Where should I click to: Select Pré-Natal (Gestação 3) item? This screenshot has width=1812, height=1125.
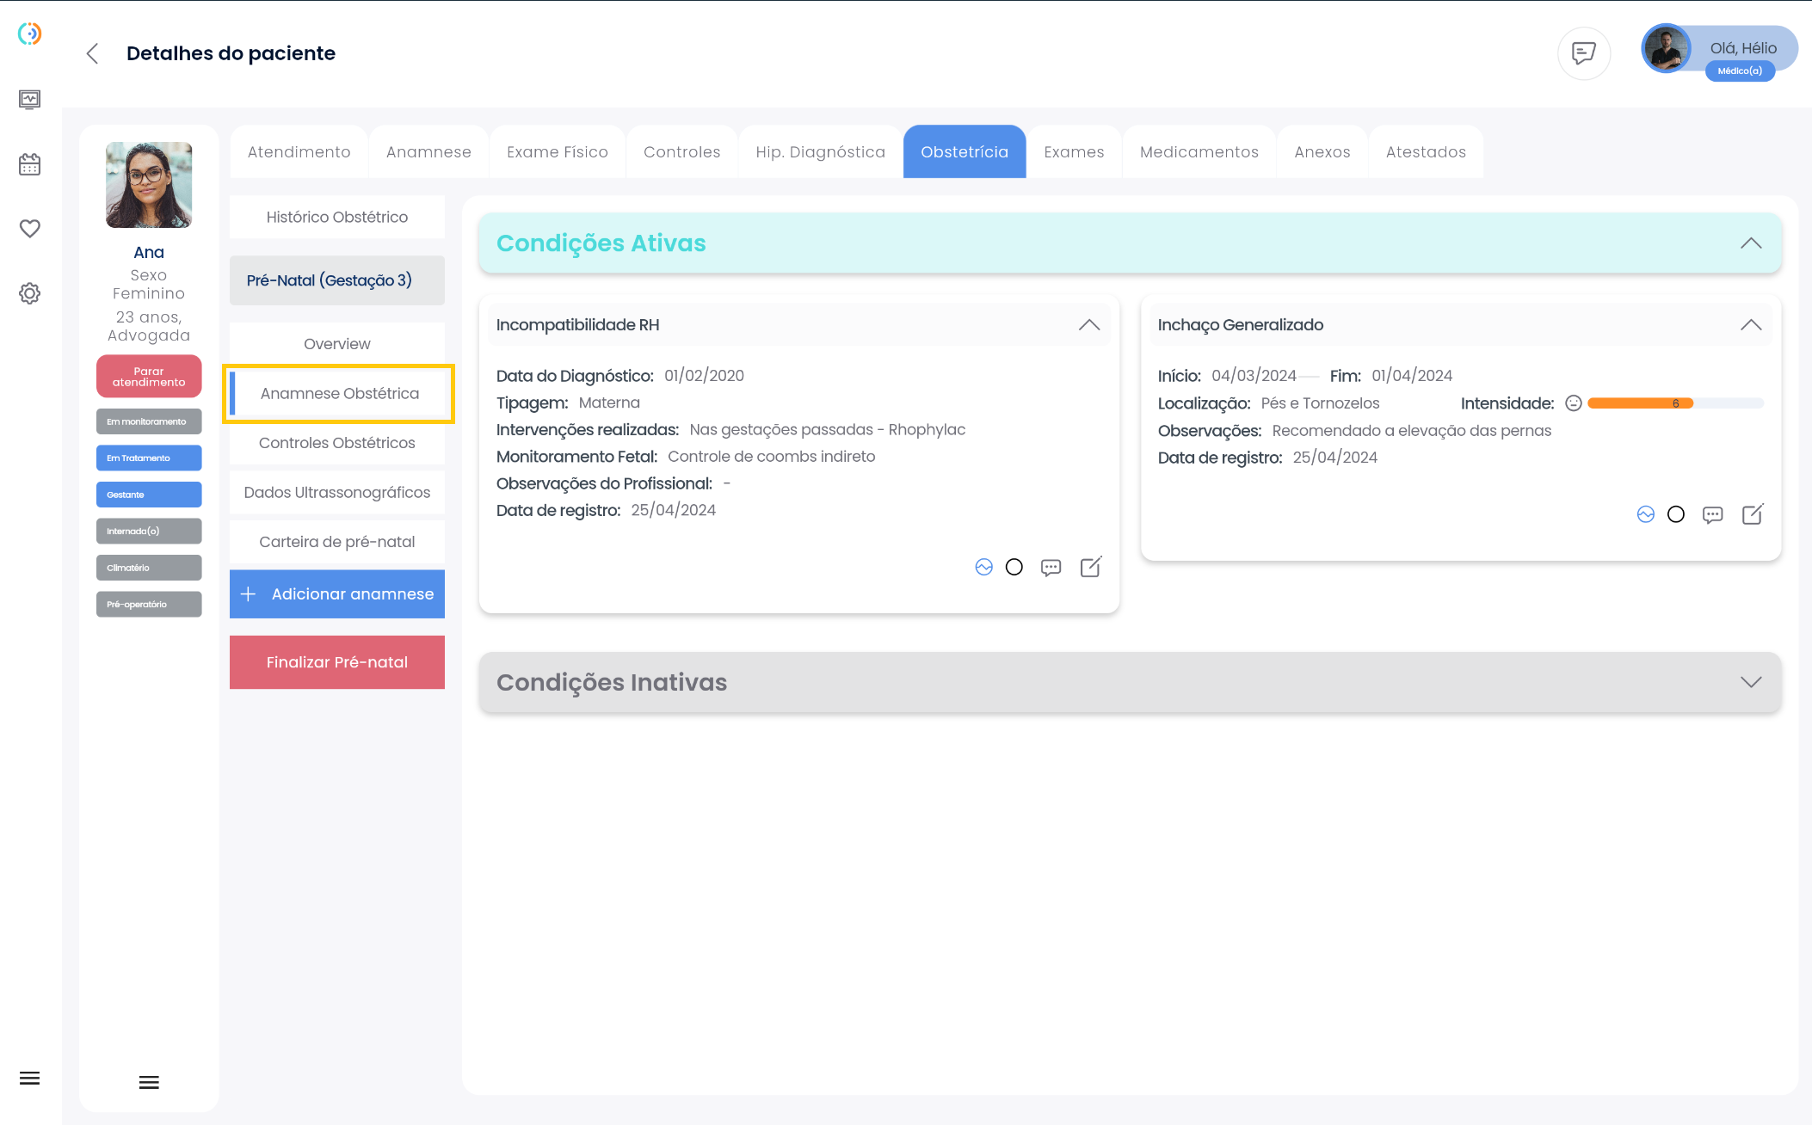pos(337,280)
